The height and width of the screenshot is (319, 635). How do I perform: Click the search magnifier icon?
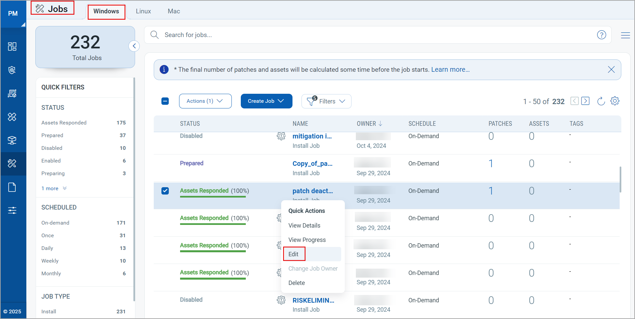pos(154,35)
